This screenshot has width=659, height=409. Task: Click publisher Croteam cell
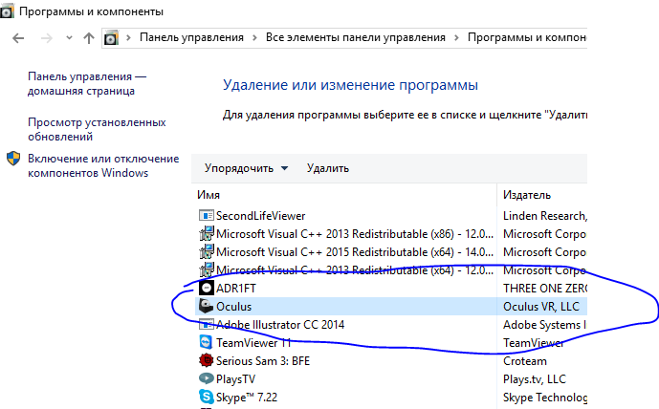pos(525,361)
